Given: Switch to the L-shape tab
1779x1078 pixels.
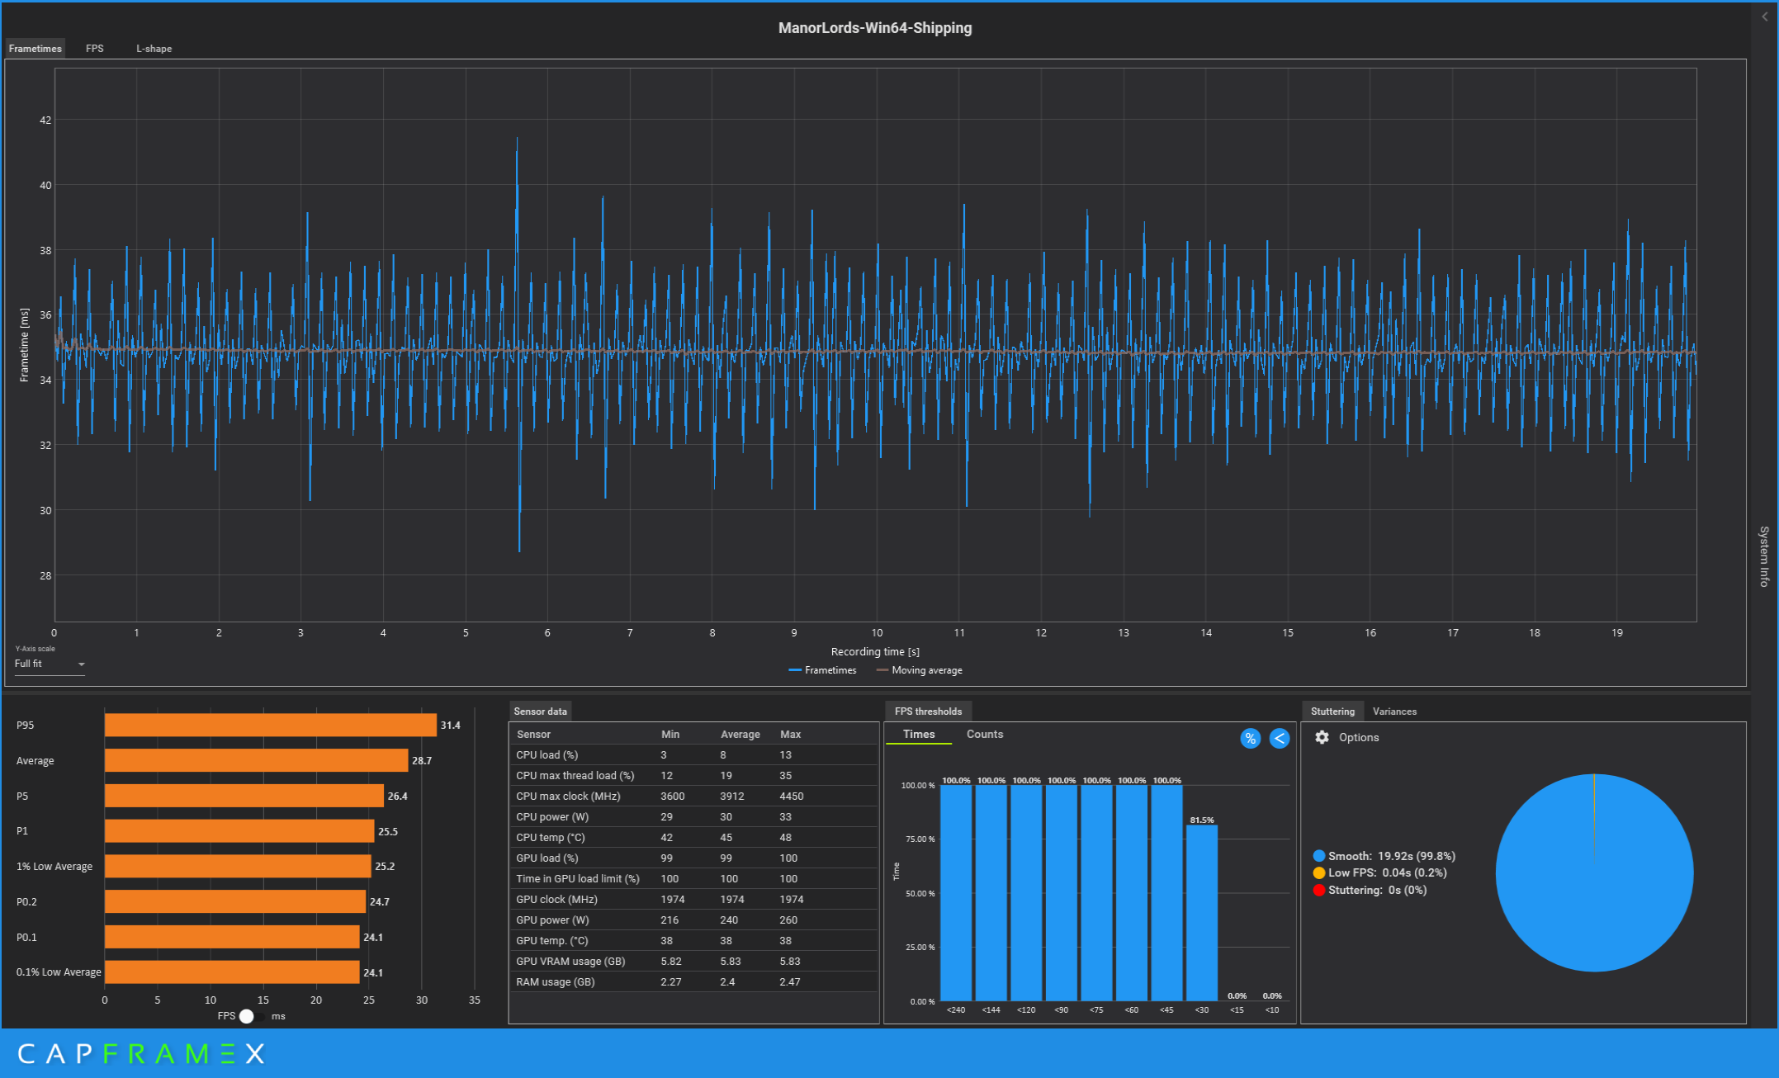Looking at the screenshot, I should click(x=154, y=49).
